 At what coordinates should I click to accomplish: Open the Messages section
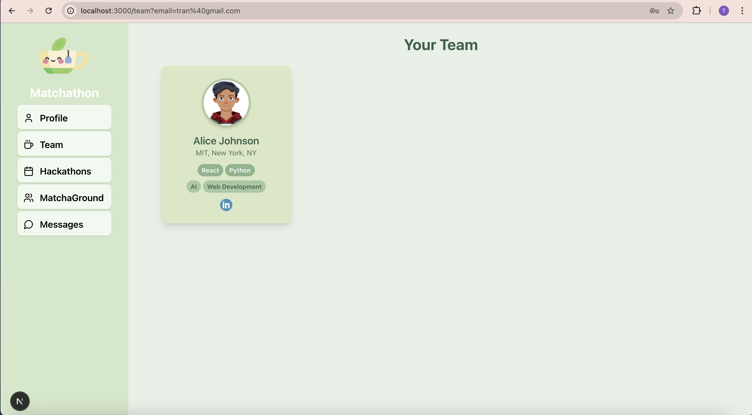[x=64, y=224]
